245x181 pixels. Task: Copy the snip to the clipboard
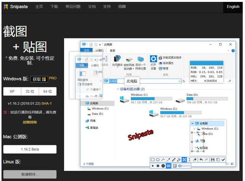218,160
